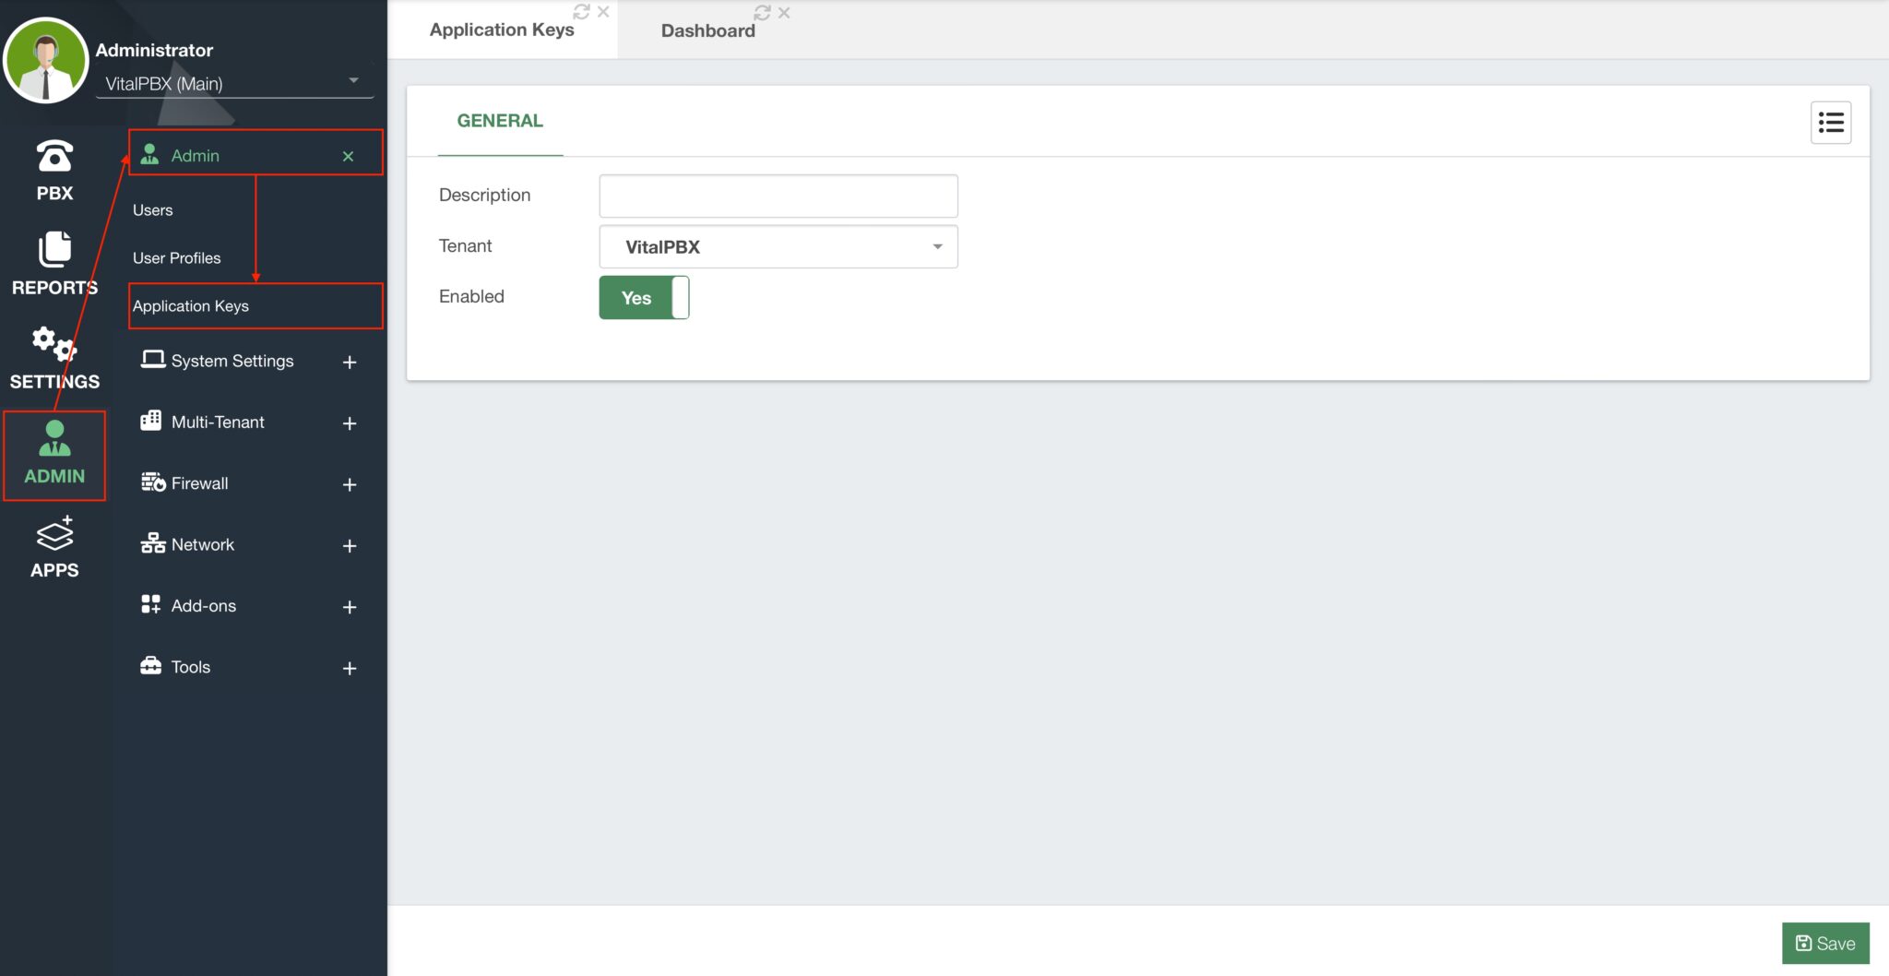The height and width of the screenshot is (976, 1889).
Task: Expand Multi-Tenant with the plus
Action: (x=350, y=423)
